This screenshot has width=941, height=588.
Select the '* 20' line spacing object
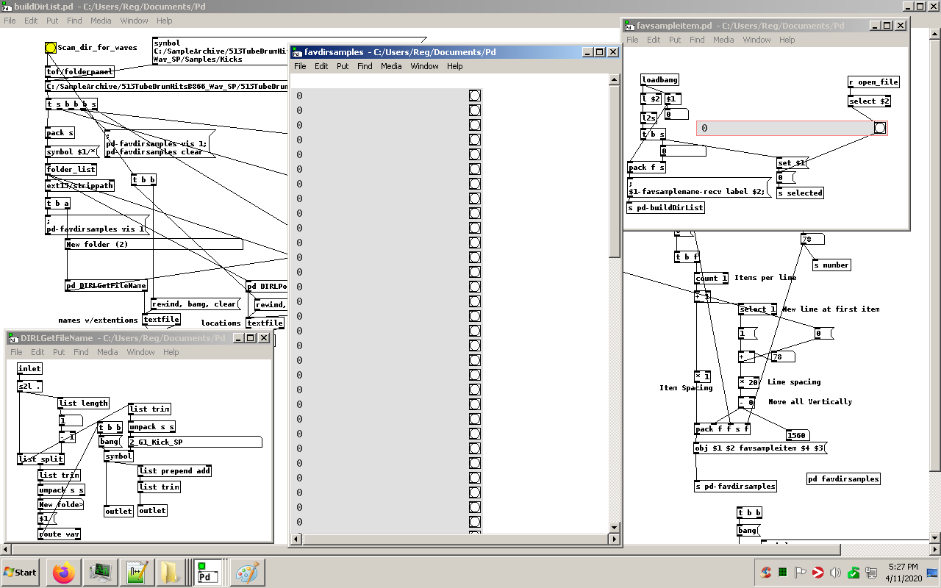click(750, 382)
